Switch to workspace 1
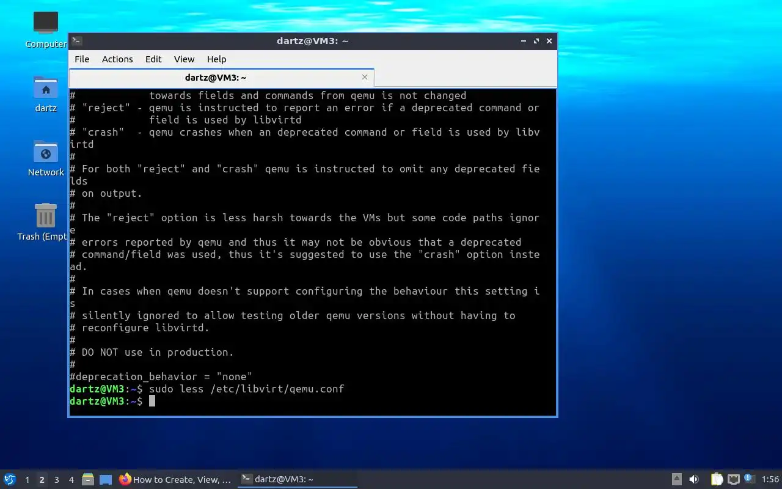 click(x=27, y=480)
